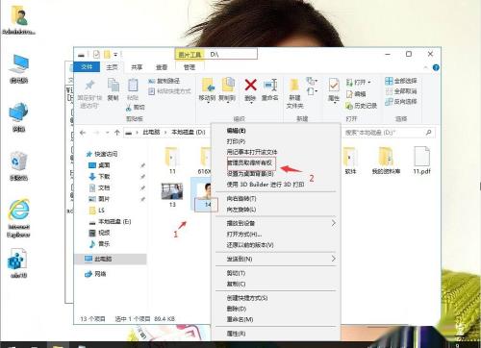Click the 固定到快速访问 pin icon
The image size is (481, 348).
(x=89, y=86)
